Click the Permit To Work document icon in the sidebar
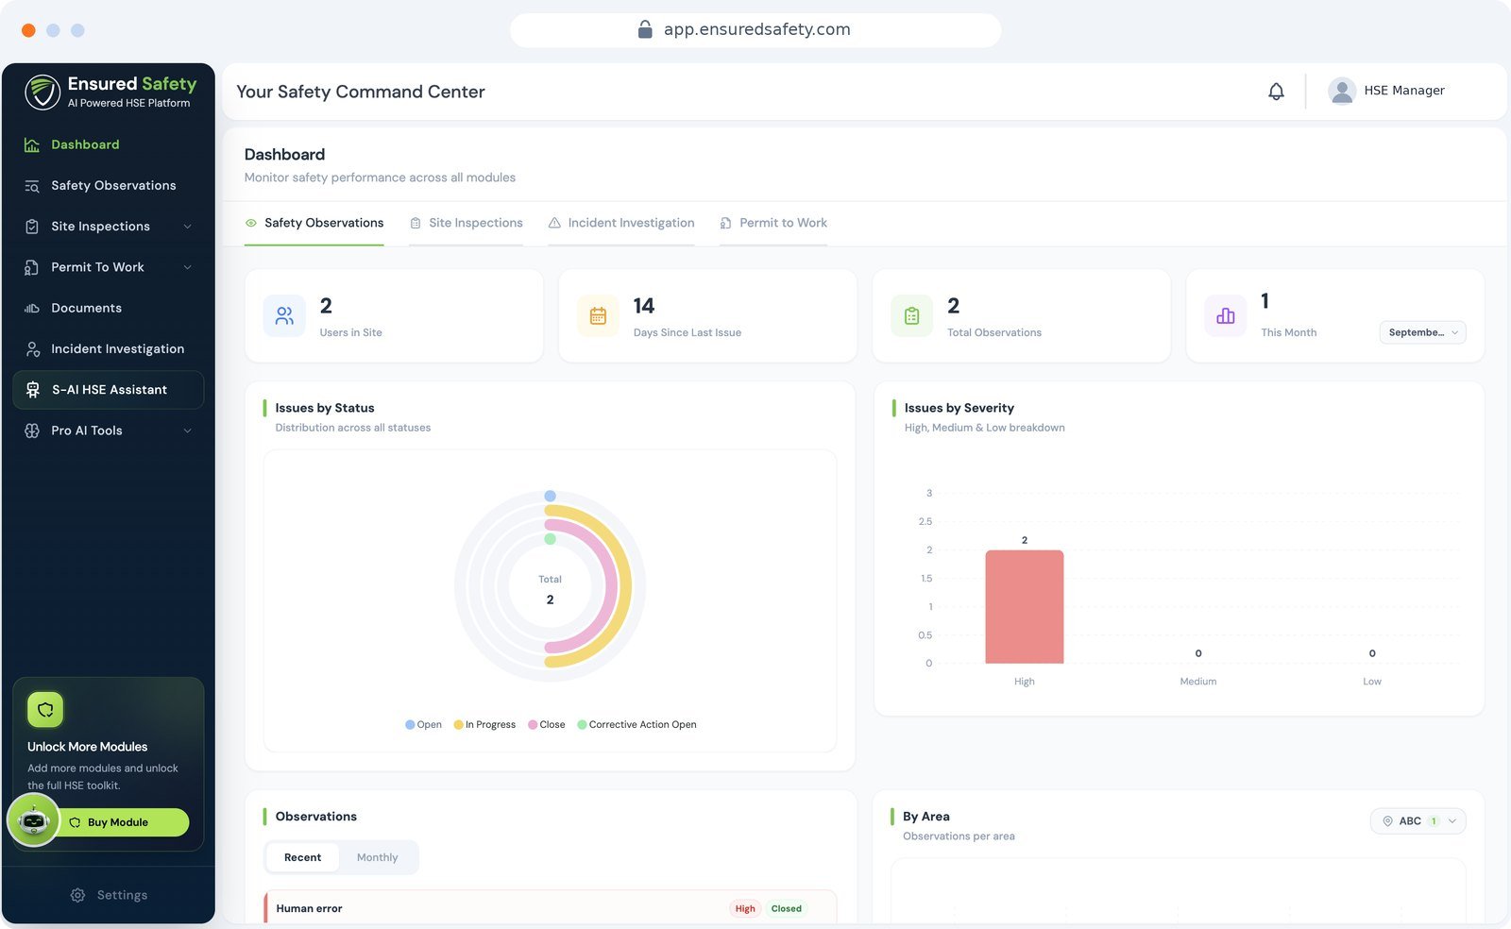Image resolution: width=1511 pixels, height=929 pixels. (x=32, y=267)
